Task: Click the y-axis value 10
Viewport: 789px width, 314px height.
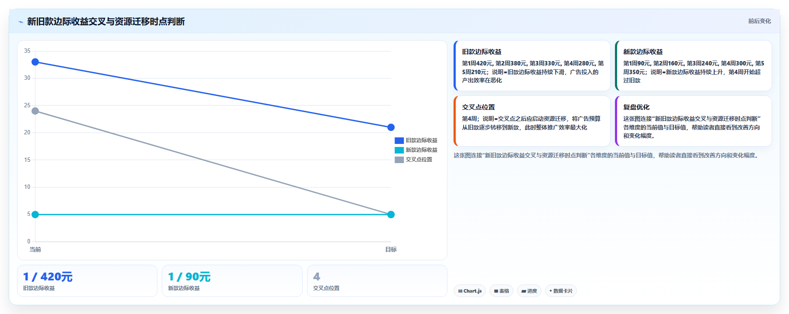Action: pos(27,187)
